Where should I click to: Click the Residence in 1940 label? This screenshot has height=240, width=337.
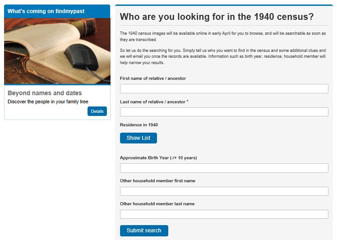click(x=139, y=125)
